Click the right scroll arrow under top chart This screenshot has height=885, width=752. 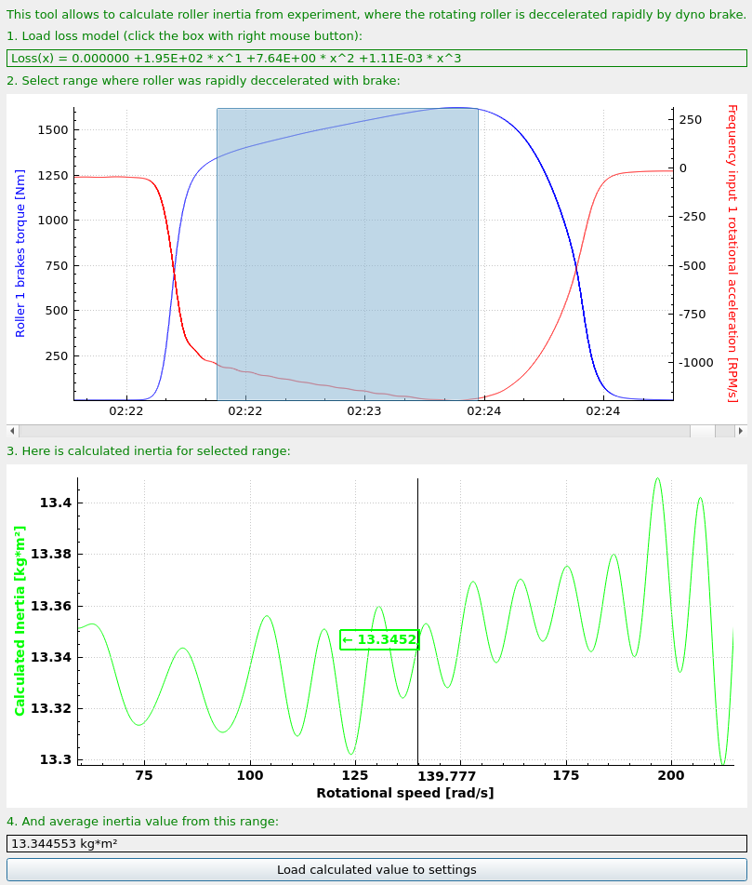pyautogui.click(x=741, y=431)
